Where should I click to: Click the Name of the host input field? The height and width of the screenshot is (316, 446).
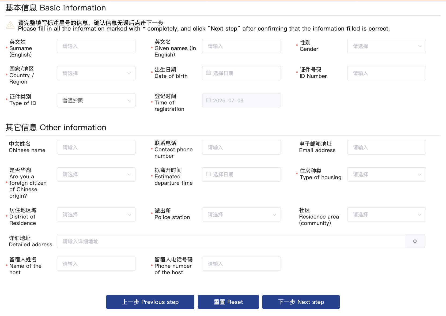click(96, 264)
